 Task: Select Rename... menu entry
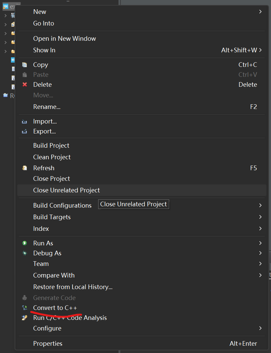tap(47, 107)
